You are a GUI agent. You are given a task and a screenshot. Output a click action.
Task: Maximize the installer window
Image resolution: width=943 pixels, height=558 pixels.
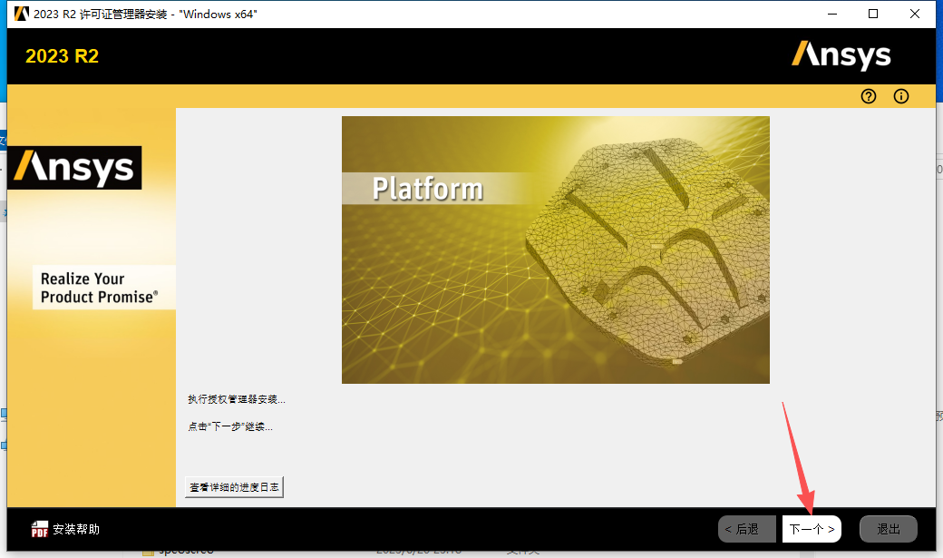(872, 14)
